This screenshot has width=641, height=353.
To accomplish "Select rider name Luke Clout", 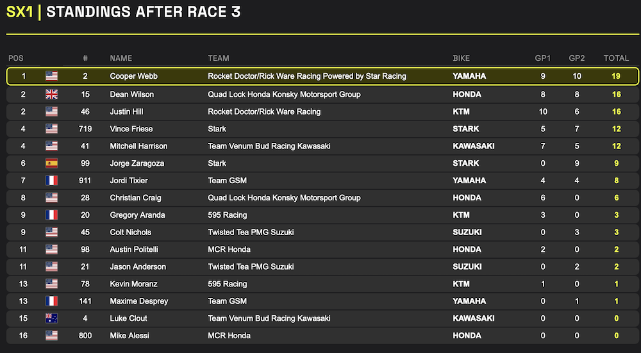I will click(128, 318).
